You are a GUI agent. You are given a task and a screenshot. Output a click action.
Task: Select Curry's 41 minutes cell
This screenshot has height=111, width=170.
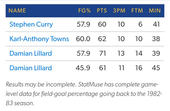click(x=156, y=25)
